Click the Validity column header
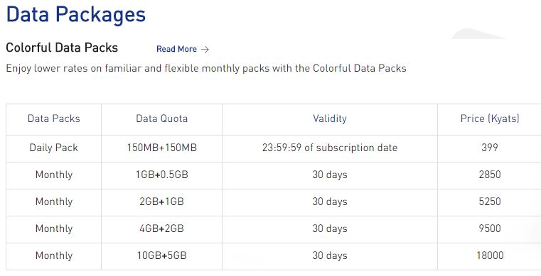The width and height of the screenshot is (541, 276). point(330,118)
